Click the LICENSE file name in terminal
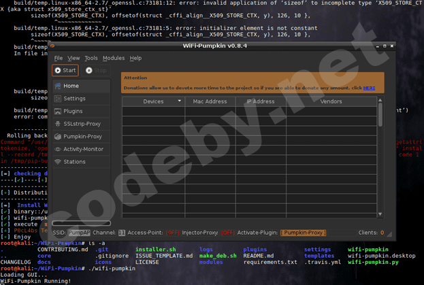The width and height of the screenshot is (424, 285). pyautogui.click(x=147, y=263)
